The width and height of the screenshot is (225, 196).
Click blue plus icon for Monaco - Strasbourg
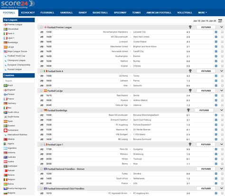[216, 154]
